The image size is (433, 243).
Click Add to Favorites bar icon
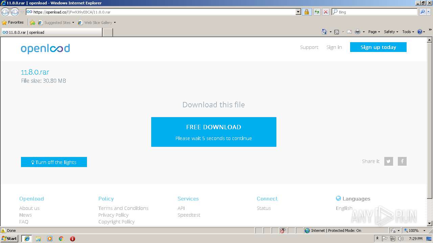tap(32, 23)
